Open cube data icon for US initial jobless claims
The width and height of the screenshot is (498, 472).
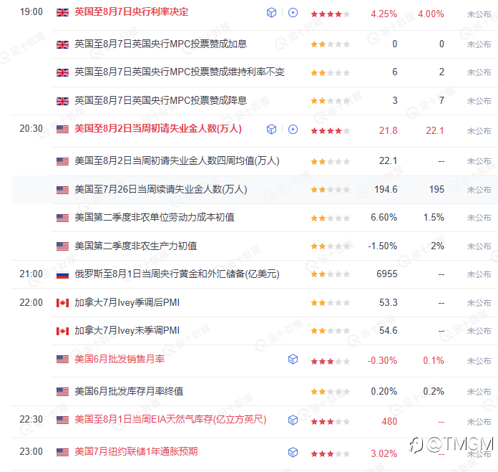point(271,130)
